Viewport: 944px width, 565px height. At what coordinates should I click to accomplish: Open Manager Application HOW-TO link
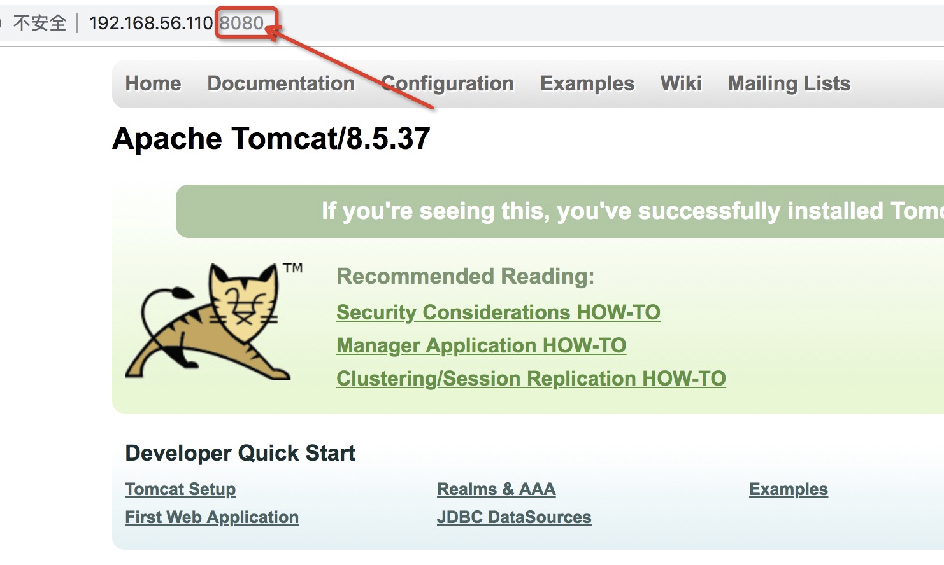point(481,345)
